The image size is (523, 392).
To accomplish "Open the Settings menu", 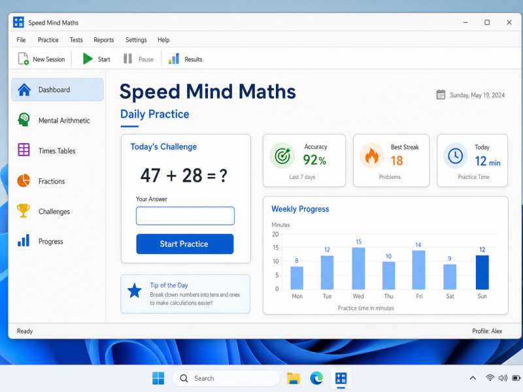I will pos(136,40).
